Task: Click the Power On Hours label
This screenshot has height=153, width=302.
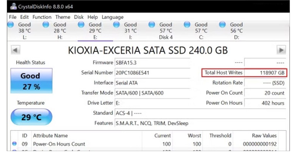Action: [224, 103]
